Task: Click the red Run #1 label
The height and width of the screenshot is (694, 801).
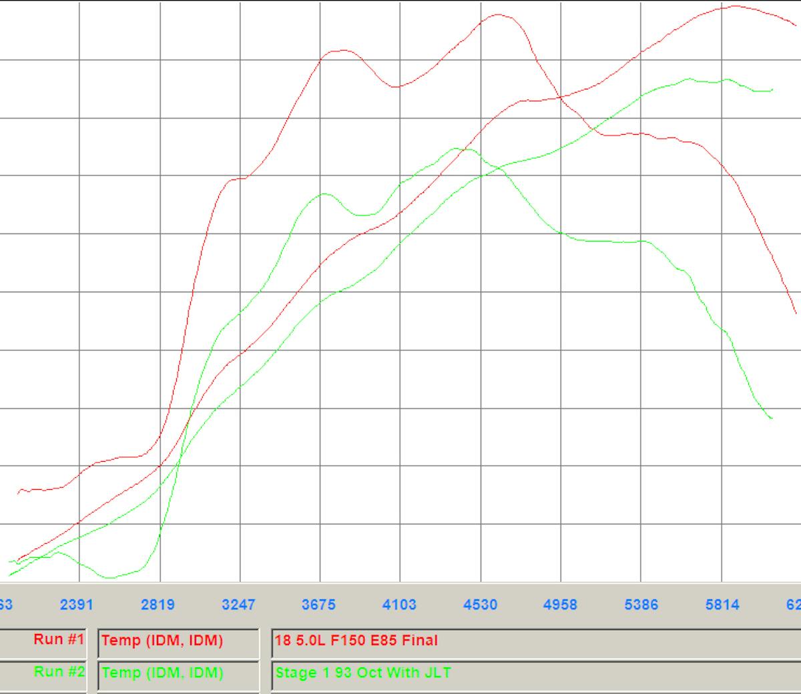Action: [x=59, y=639]
